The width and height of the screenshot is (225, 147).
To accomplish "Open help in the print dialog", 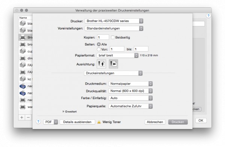I will (x=38, y=122).
